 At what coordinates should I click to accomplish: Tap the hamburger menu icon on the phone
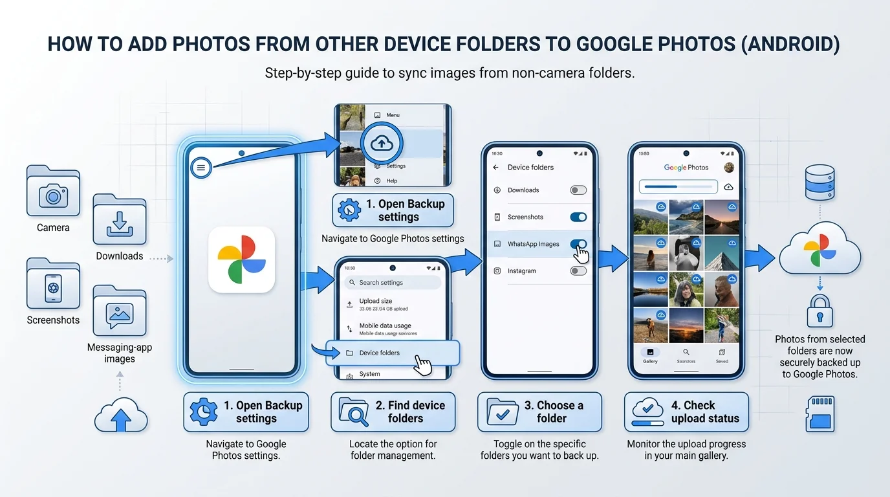tap(201, 168)
